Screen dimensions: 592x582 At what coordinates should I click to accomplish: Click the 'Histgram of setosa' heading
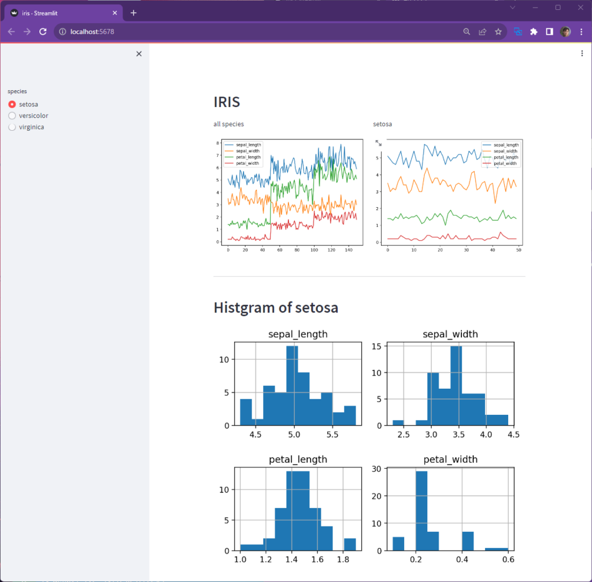click(x=276, y=308)
